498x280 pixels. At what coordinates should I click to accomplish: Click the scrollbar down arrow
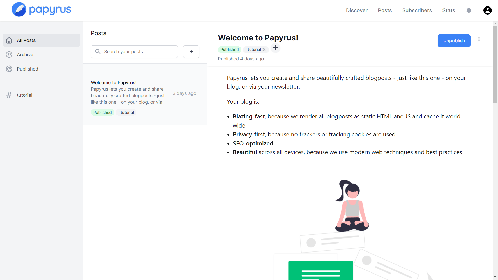[495, 277]
